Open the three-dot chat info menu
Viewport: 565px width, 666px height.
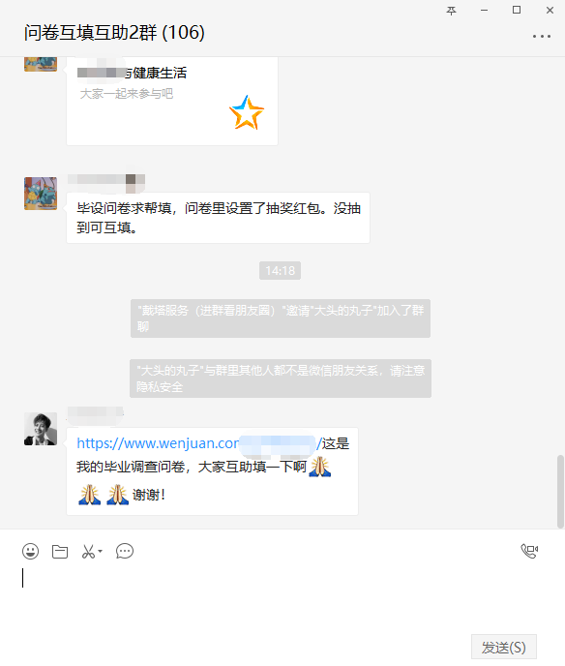542,37
